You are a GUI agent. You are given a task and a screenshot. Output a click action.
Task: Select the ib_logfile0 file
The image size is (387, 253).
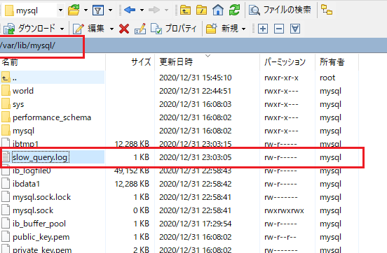click(32, 171)
